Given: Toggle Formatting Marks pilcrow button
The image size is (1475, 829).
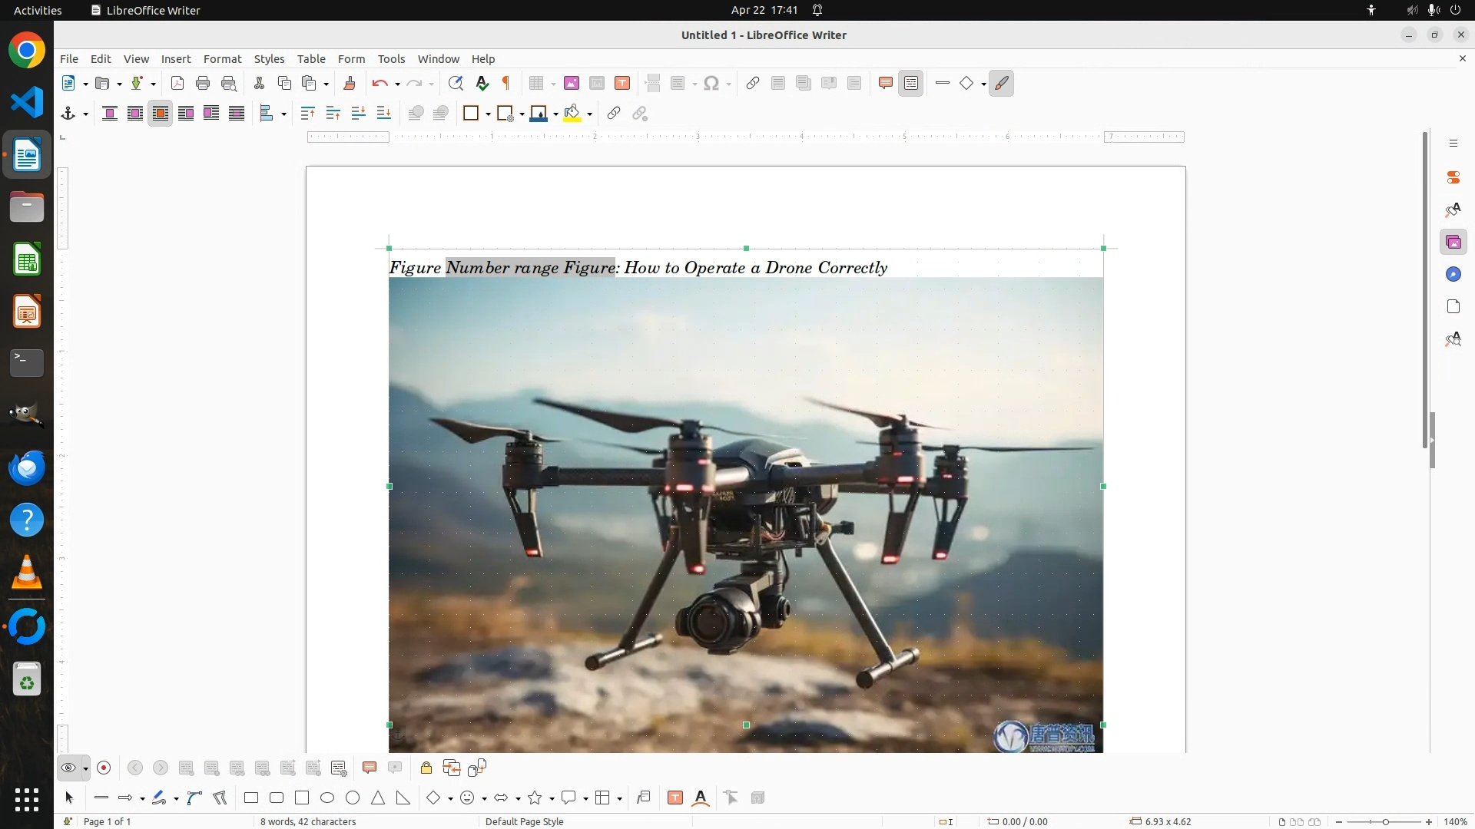Looking at the screenshot, I should tap(506, 84).
